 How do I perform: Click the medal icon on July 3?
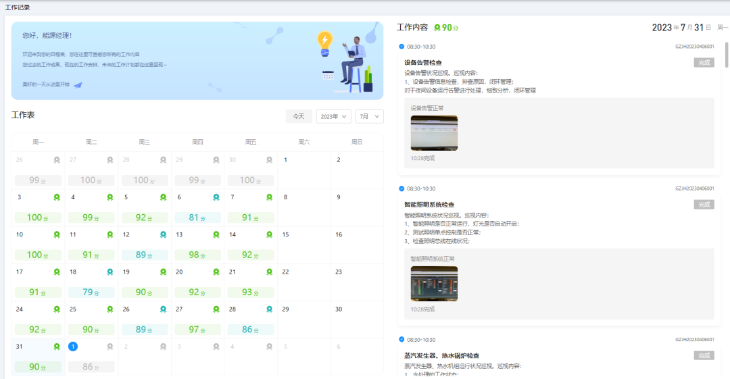(x=57, y=197)
